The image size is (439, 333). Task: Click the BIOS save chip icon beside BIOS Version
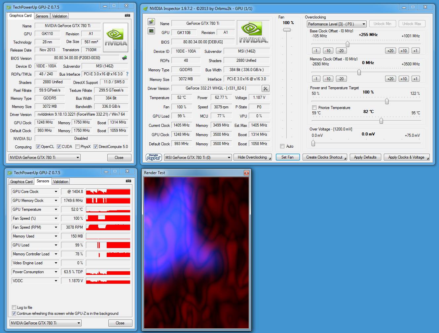(125, 58)
